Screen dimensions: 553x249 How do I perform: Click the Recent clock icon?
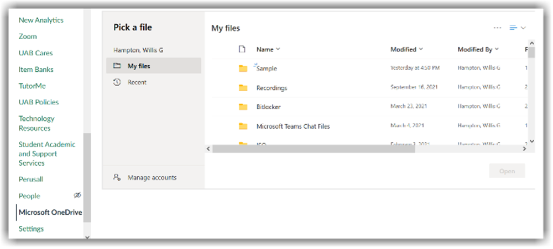click(117, 82)
